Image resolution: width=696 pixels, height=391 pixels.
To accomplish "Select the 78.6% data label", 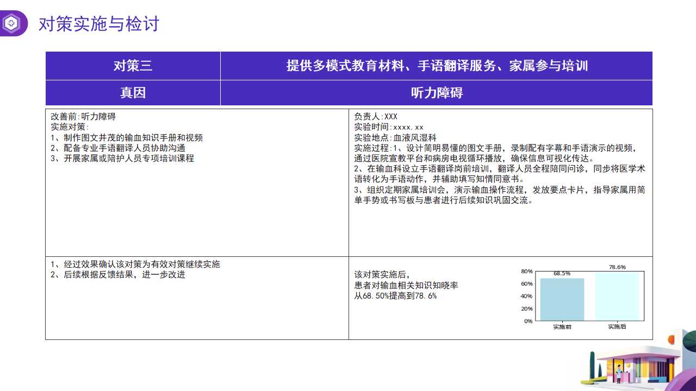I will pyautogui.click(x=617, y=267).
